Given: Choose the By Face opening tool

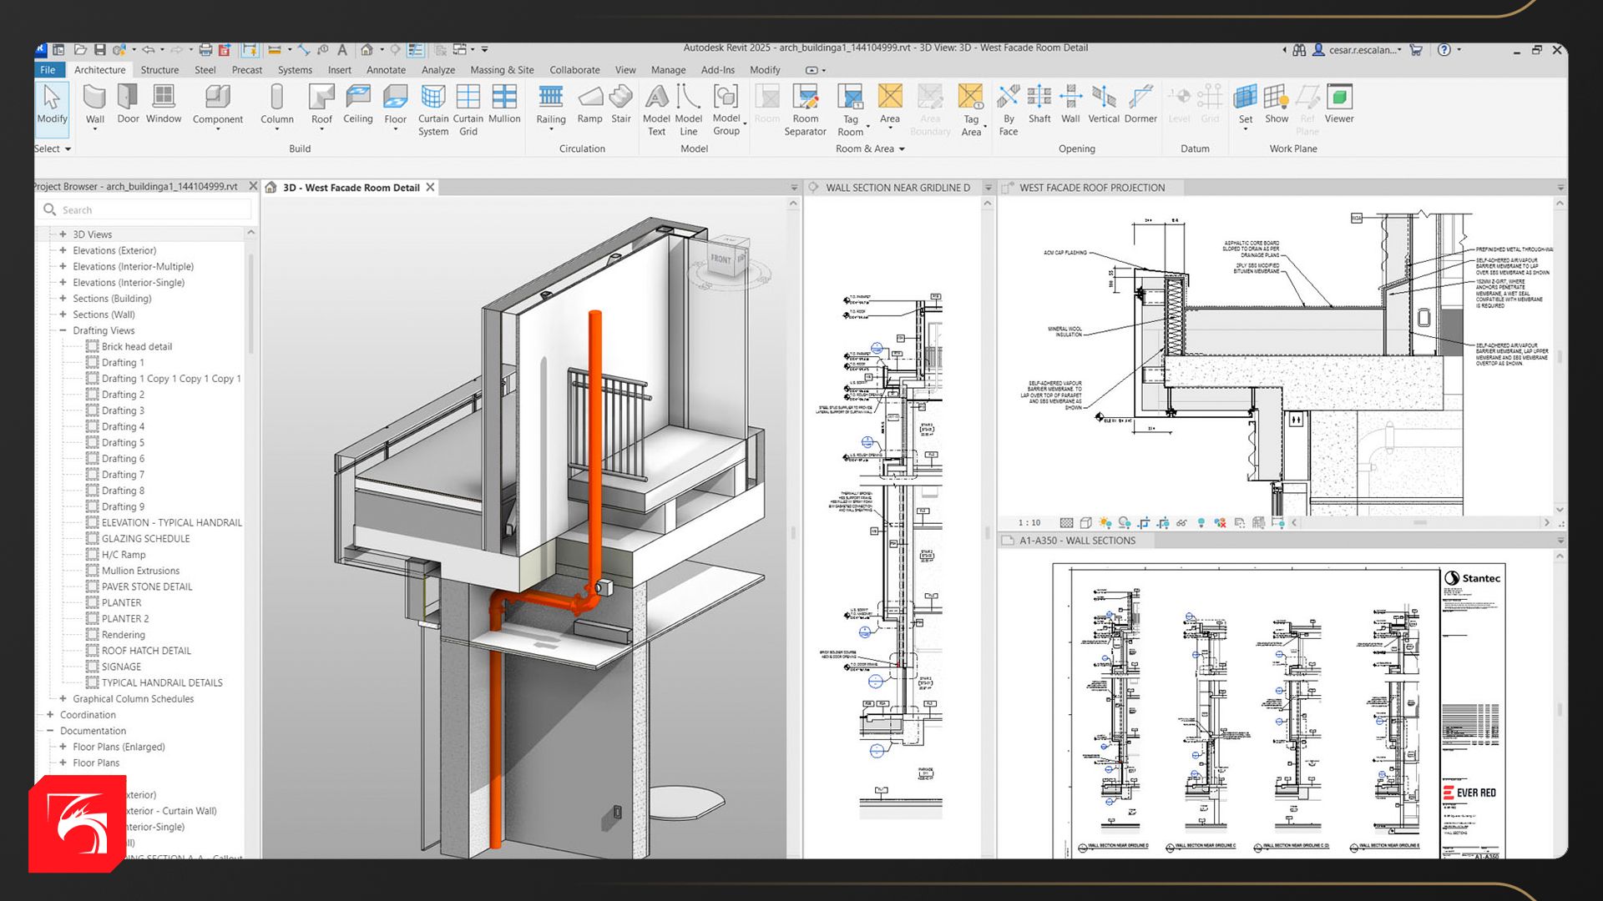Looking at the screenshot, I should 1009,110.
